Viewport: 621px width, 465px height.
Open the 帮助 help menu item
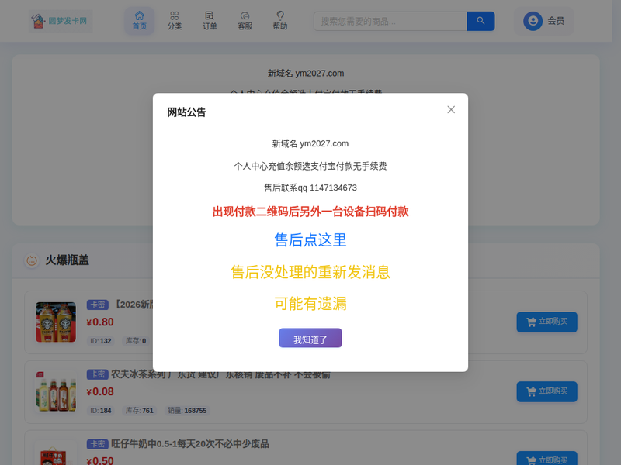click(x=280, y=21)
